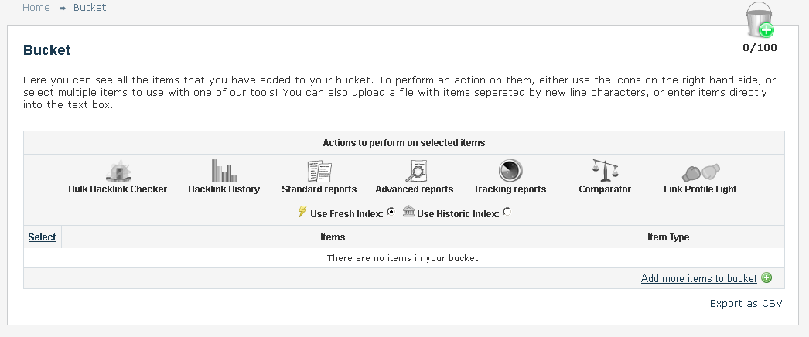The width and height of the screenshot is (809, 337).
Task: Click the Comparator label
Action: [605, 189]
